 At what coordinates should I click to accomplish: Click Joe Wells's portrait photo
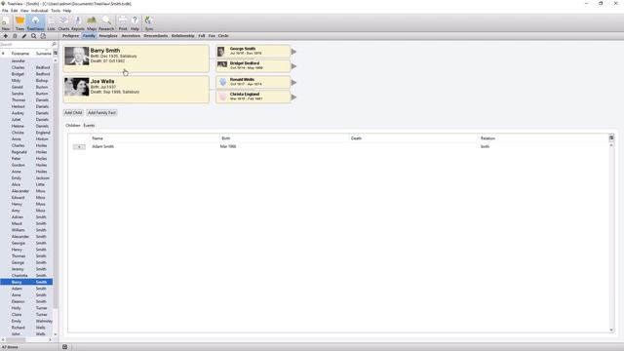pyautogui.click(x=77, y=87)
